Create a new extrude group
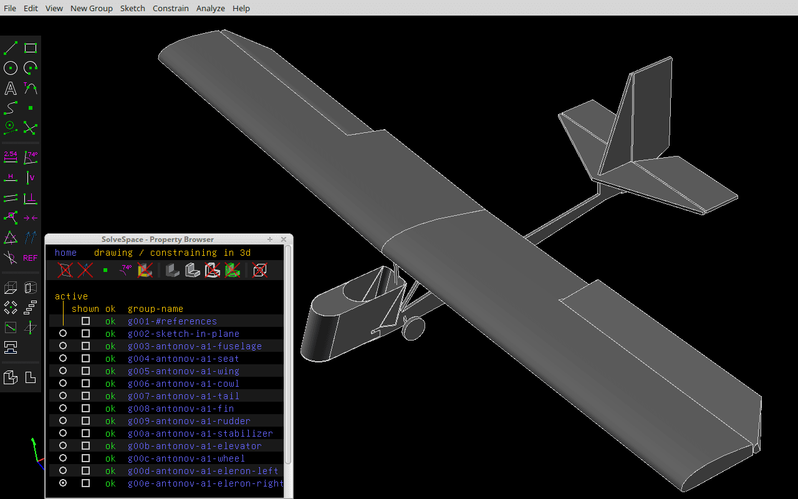The image size is (798, 499). 11,288
